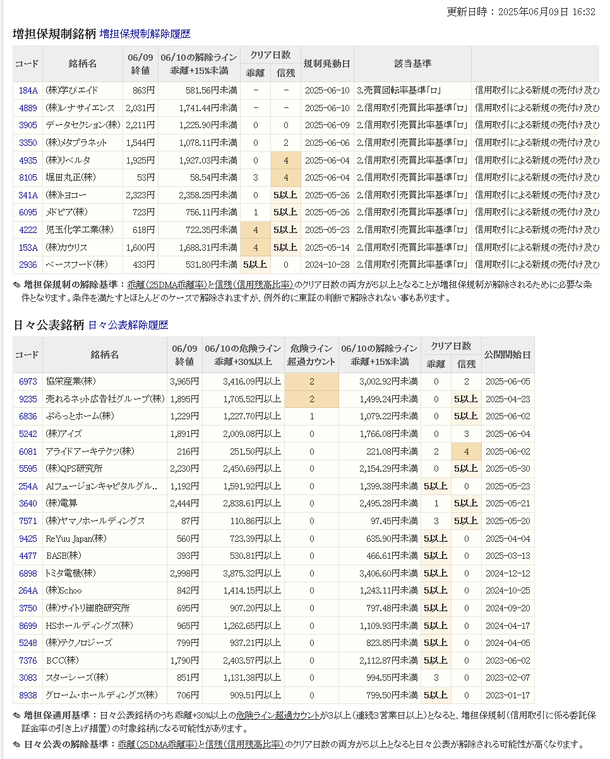Click the closing price 3,965円

pos(184,381)
